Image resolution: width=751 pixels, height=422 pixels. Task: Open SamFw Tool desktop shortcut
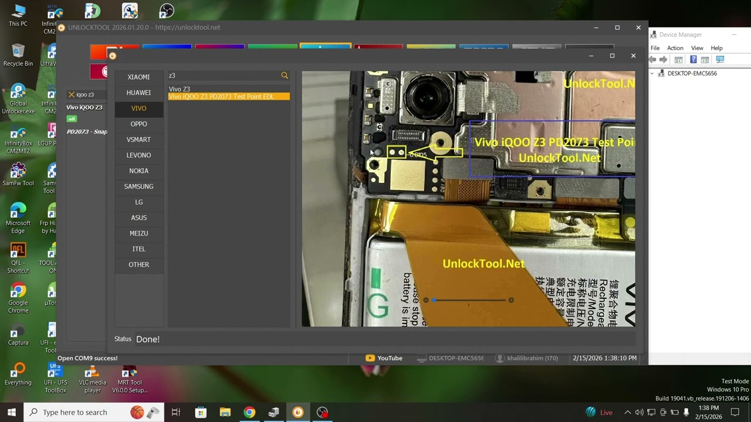pos(18,175)
